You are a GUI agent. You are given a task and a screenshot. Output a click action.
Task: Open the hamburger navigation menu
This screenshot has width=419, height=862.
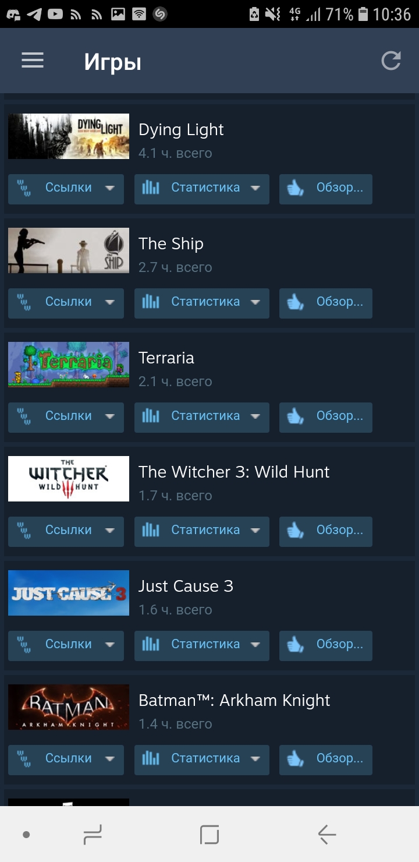coord(33,61)
